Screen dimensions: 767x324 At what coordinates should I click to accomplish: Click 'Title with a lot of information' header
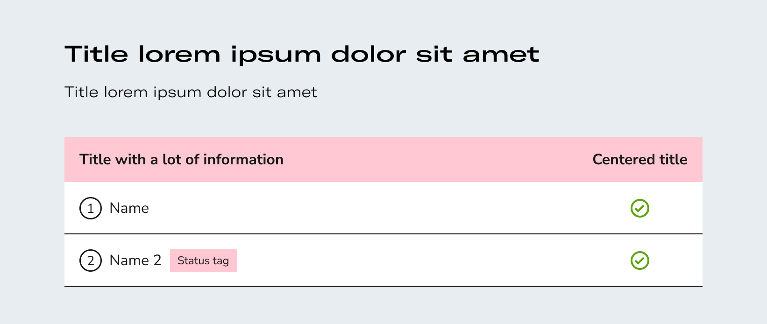182,160
